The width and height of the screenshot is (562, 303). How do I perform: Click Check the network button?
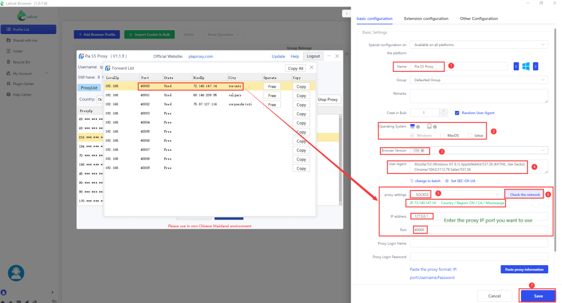click(x=525, y=195)
